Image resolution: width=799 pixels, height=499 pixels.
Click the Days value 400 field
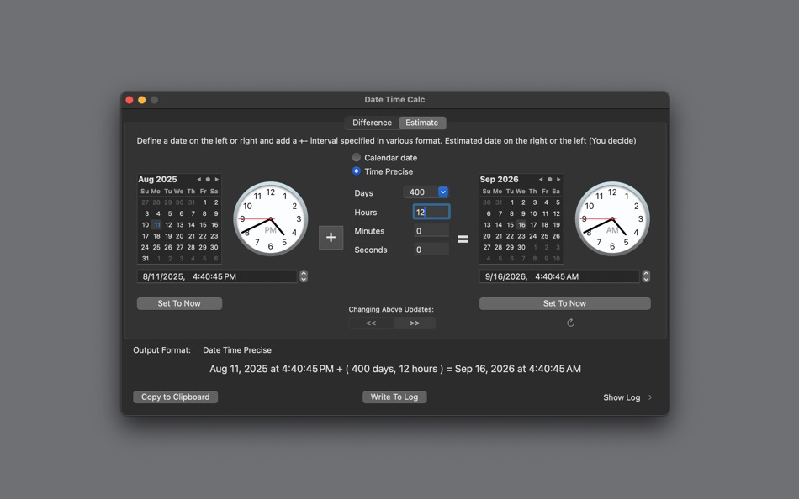[421, 192]
